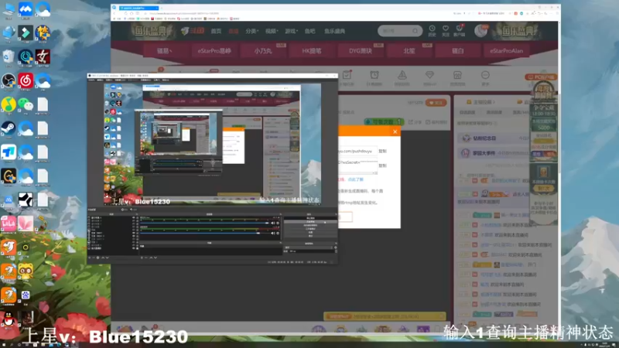Open the Recycle Bin on desktop

click(9, 56)
